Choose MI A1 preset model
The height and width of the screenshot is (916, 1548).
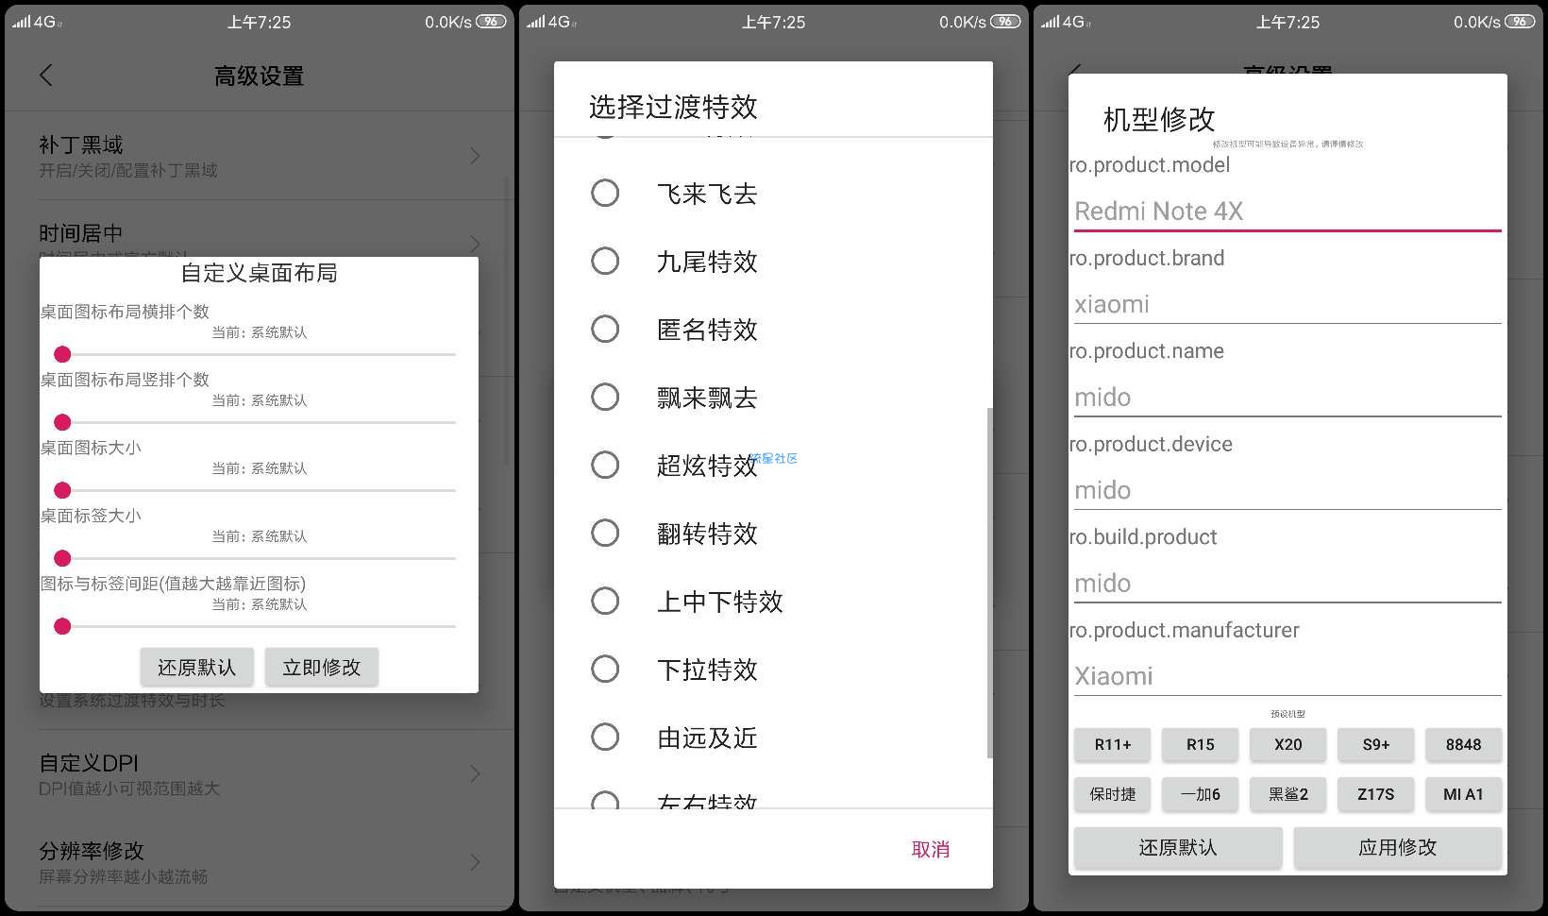pyautogui.click(x=1464, y=794)
